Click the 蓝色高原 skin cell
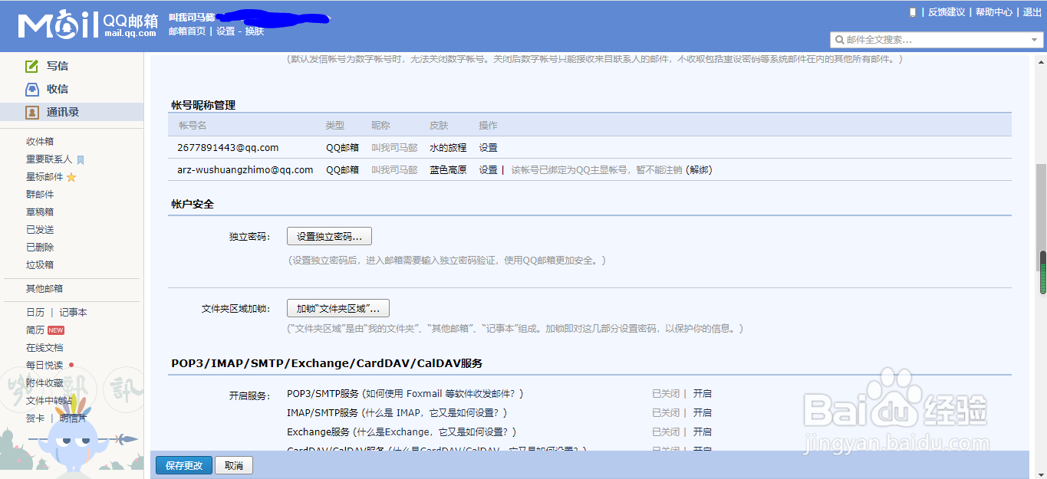Viewport: 1047px width, 479px height. (x=448, y=170)
